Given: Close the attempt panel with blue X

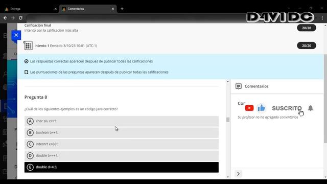Looking at the screenshot, I should click(x=16, y=35).
